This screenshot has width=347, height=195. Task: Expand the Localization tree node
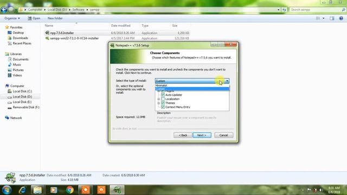pyautogui.click(x=159, y=99)
